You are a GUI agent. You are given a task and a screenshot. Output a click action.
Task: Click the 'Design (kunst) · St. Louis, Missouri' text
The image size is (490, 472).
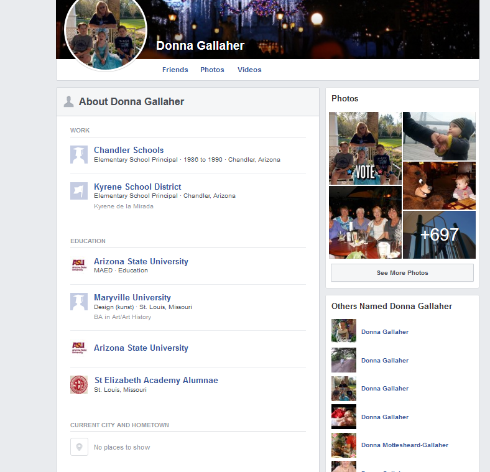coord(143,307)
